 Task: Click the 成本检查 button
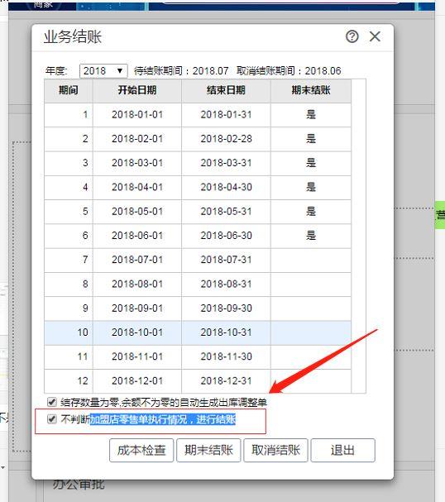141,450
